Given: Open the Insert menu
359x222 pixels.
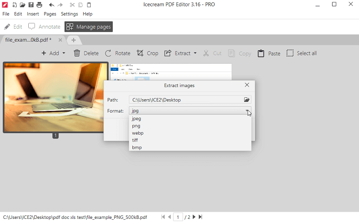Looking at the screenshot, I should (33, 14).
